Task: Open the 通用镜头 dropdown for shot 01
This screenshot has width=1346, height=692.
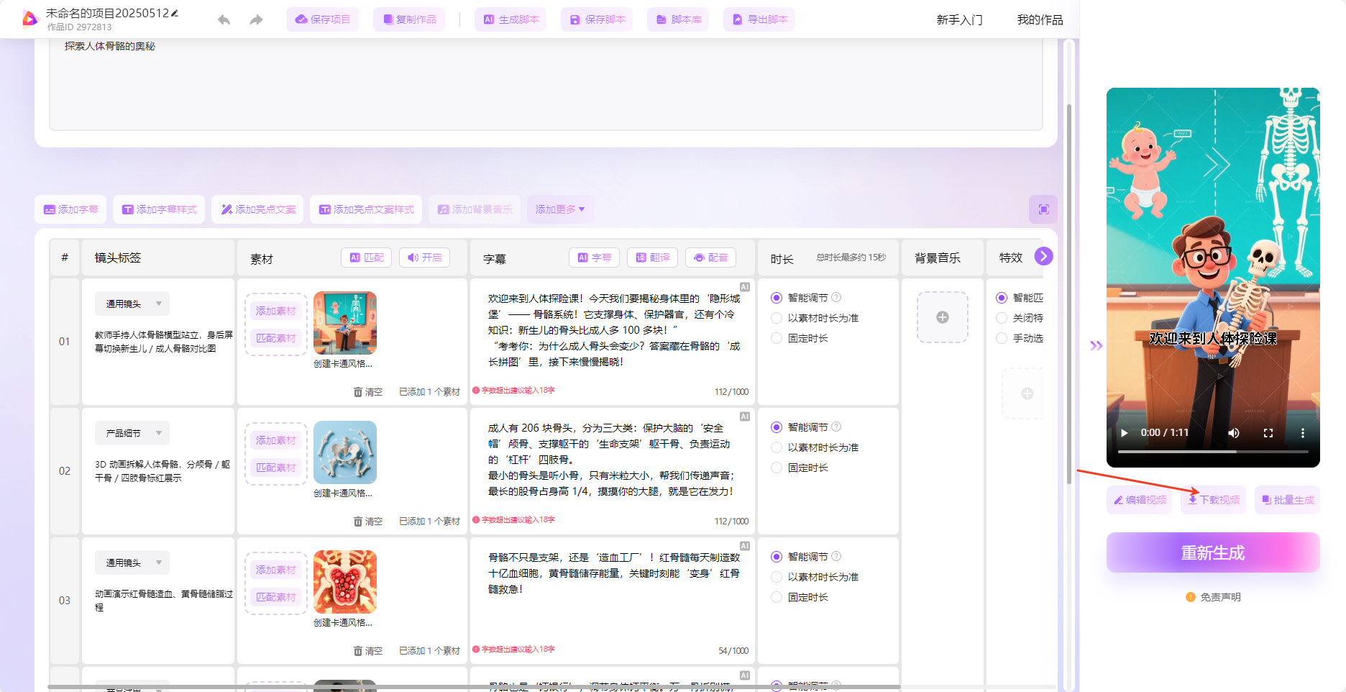Action: click(x=132, y=303)
